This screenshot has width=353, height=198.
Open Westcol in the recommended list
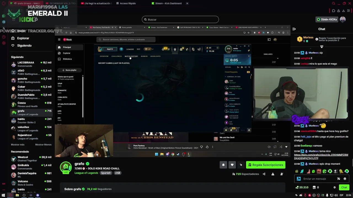click(x=31, y=159)
